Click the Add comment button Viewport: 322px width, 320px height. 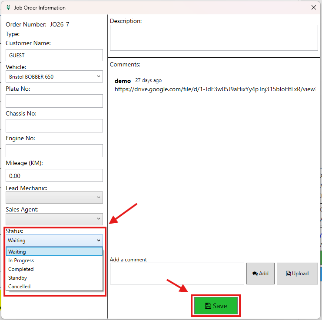(x=261, y=274)
